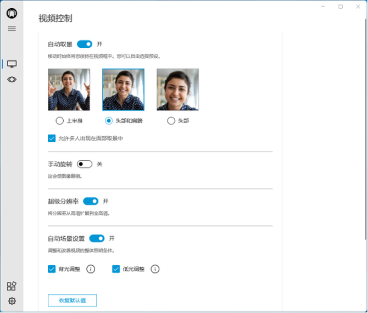Turn off the 超级分辨率 switch
Image resolution: width=368 pixels, height=313 pixels.
click(91, 201)
